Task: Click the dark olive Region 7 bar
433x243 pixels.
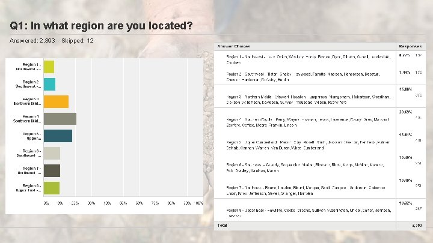Action: pos(52,170)
